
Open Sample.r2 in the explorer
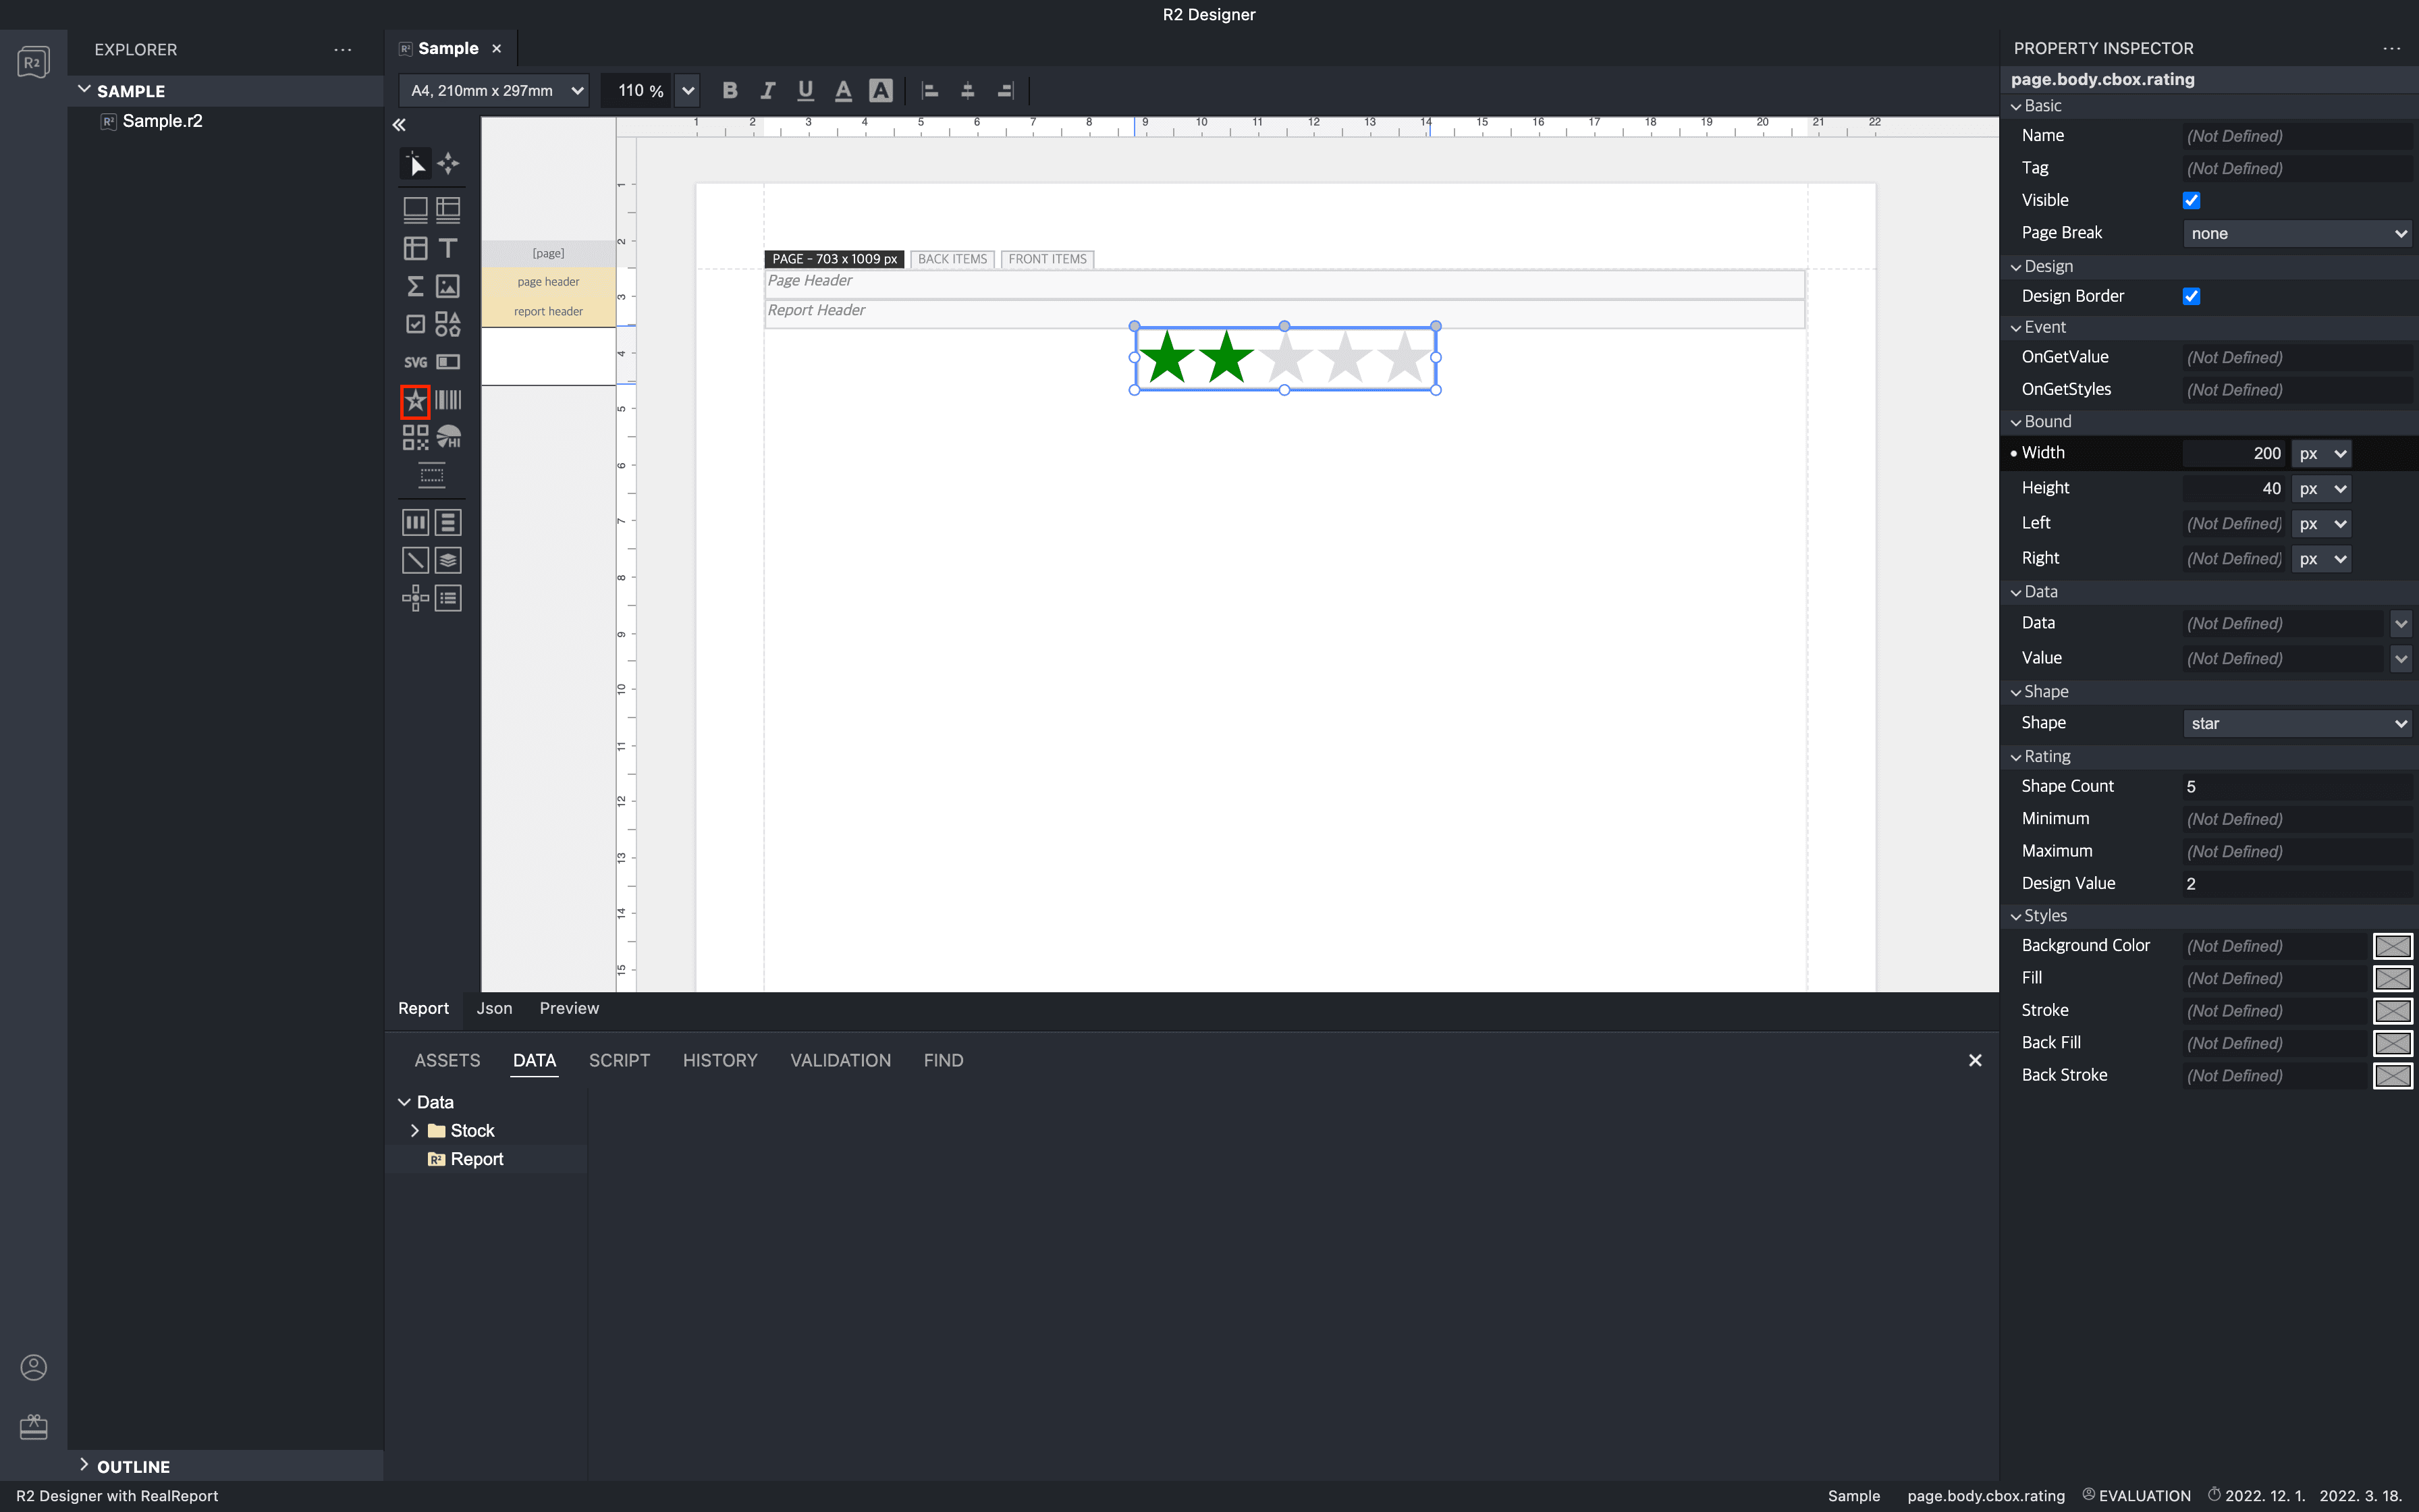pyautogui.click(x=162, y=121)
